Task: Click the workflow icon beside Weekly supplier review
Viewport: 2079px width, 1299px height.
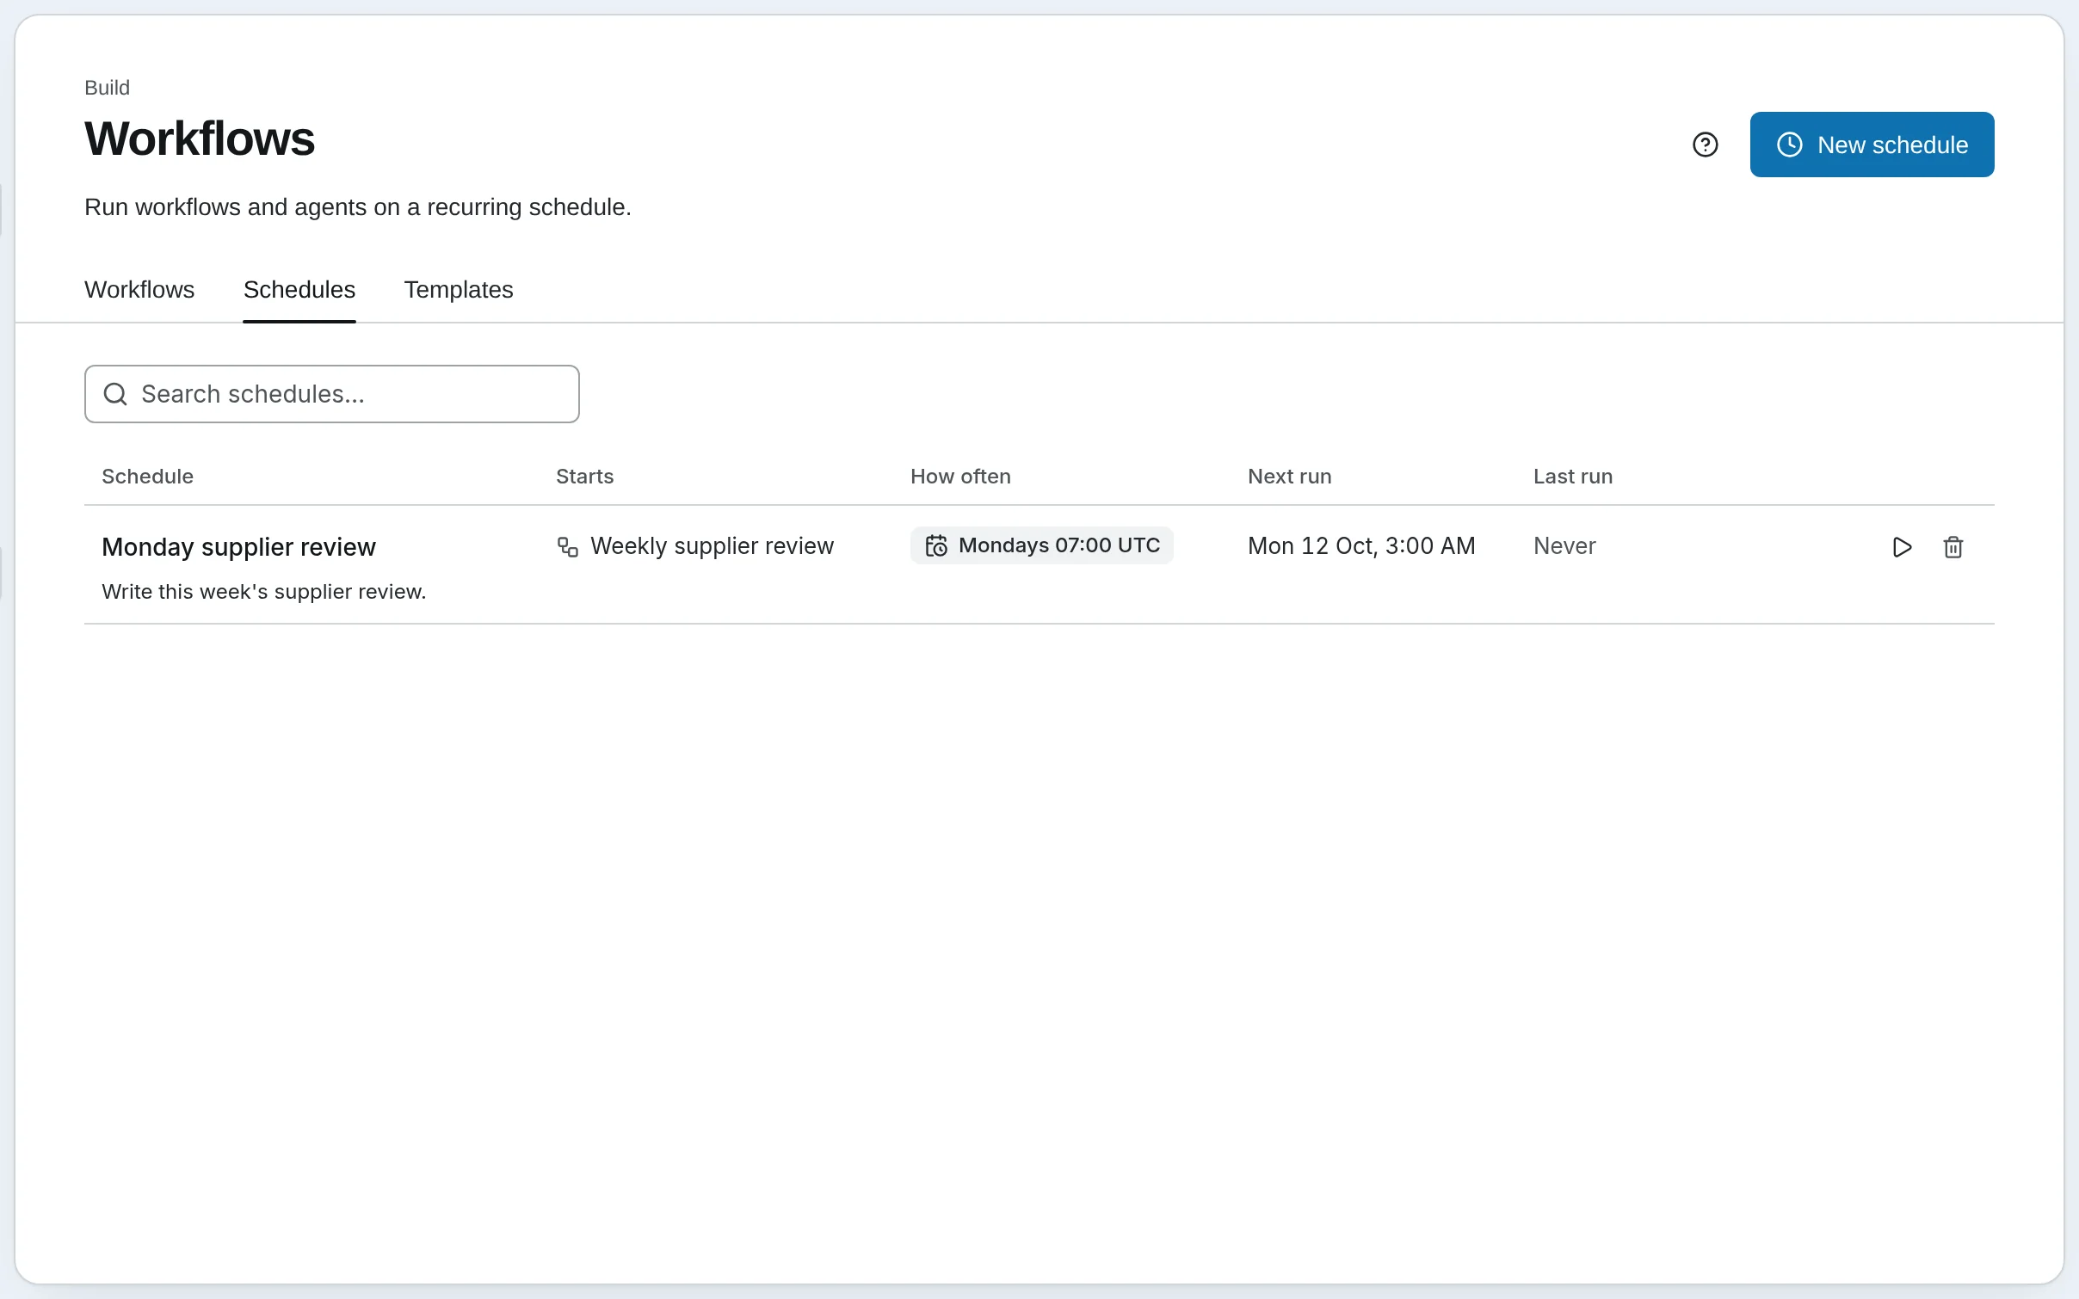Action: pyautogui.click(x=567, y=546)
